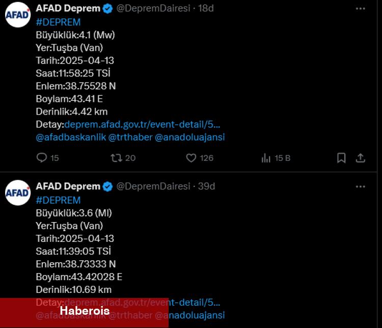Open the #DEPREM hashtag in first tweet
This screenshot has width=382, height=328.
58,22
